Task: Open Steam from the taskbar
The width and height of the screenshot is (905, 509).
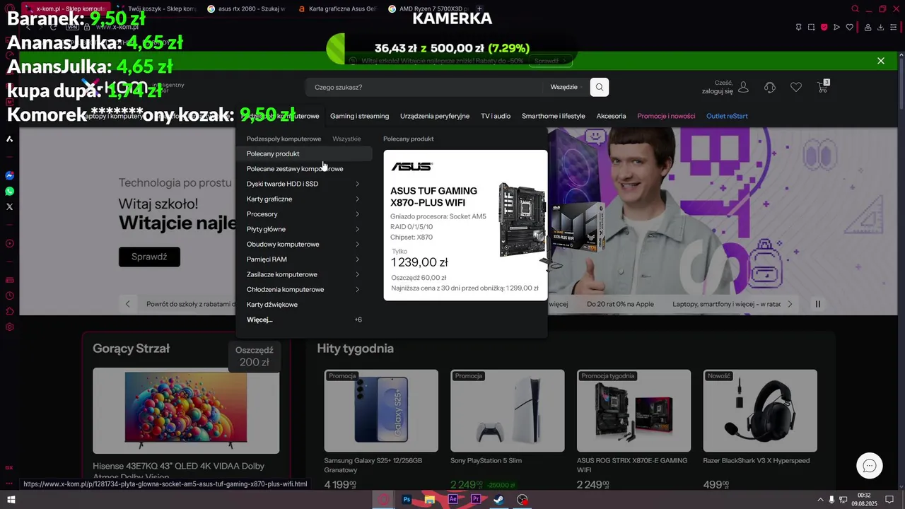Action: pos(498,499)
